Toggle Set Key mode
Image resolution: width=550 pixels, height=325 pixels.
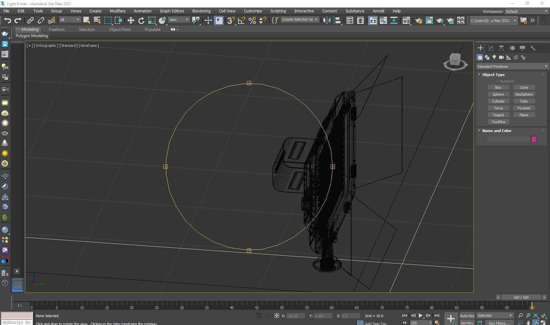tap(467, 323)
